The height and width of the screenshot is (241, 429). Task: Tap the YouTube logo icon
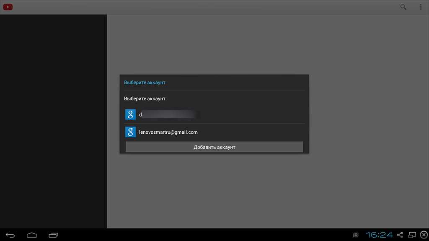[x=8, y=7]
